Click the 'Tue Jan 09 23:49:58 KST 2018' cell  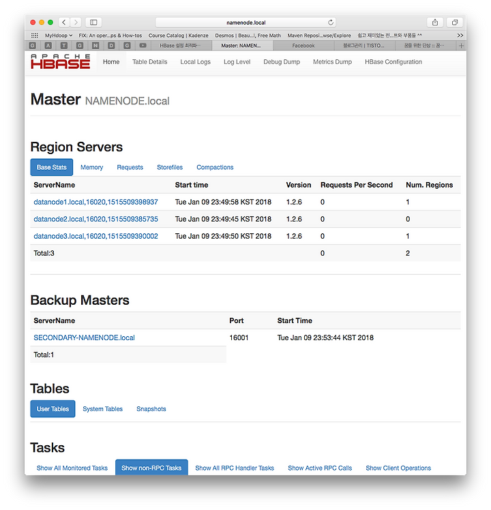click(223, 202)
